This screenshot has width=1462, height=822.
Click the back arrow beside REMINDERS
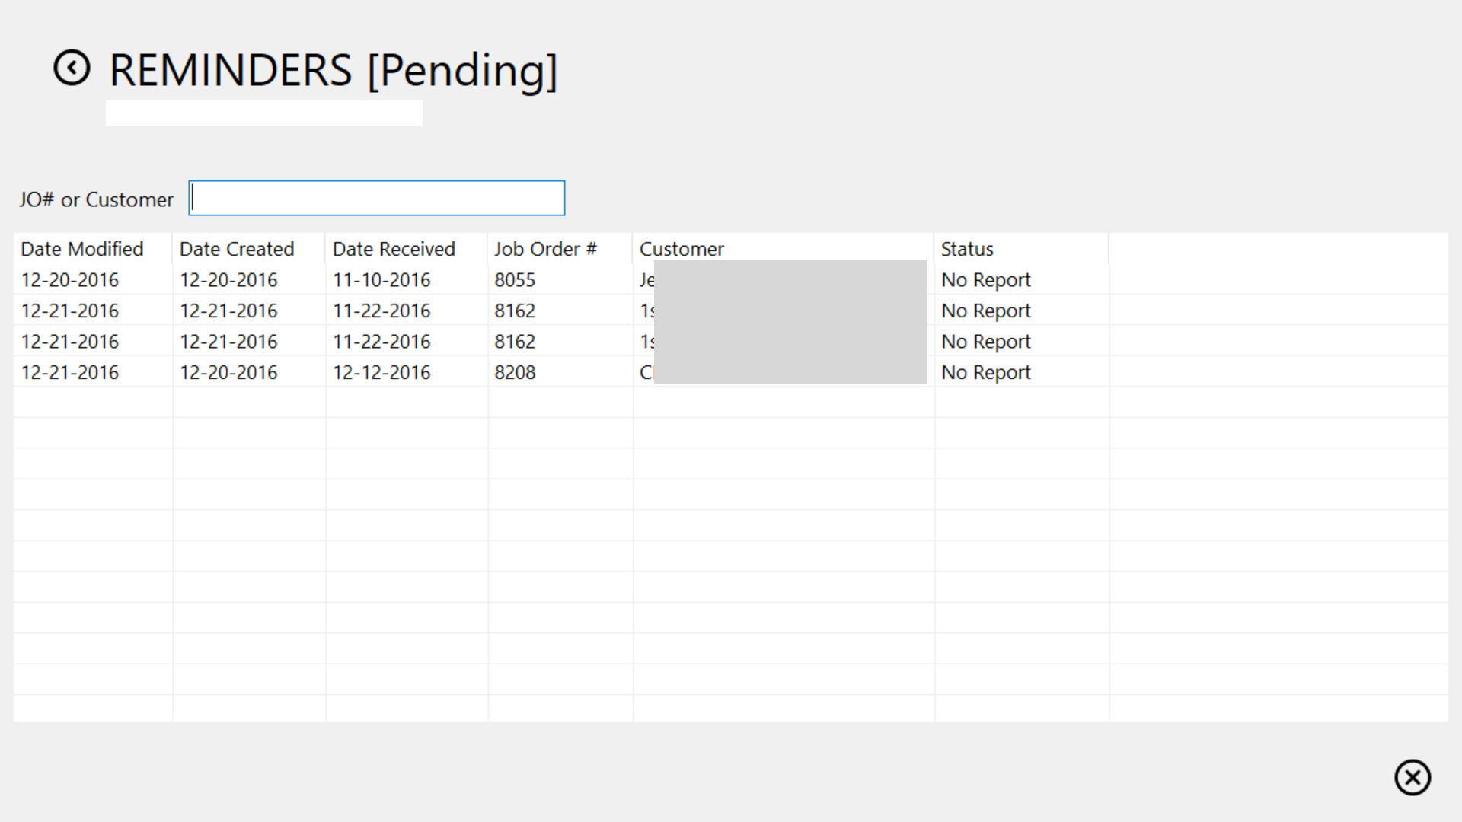click(x=72, y=68)
